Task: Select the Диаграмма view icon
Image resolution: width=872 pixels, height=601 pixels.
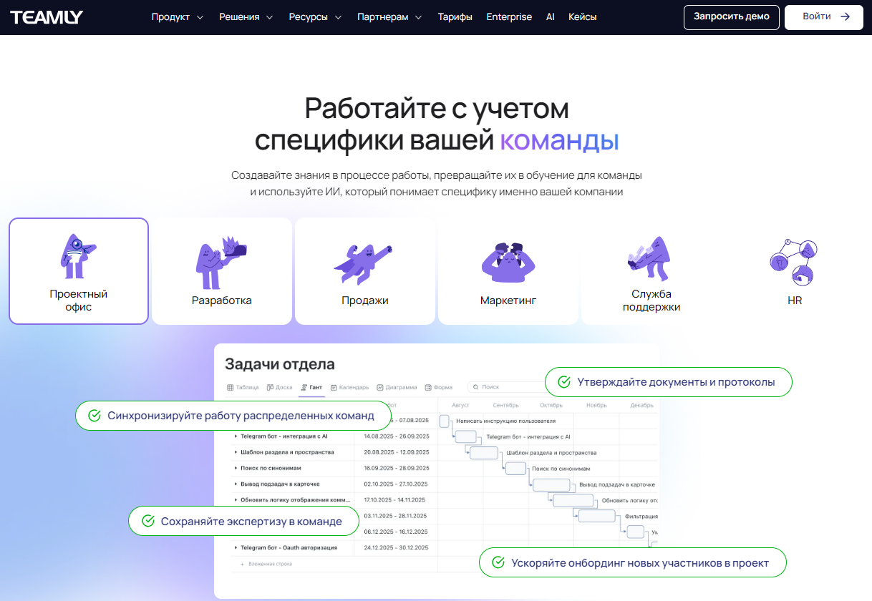Action: [x=380, y=386]
